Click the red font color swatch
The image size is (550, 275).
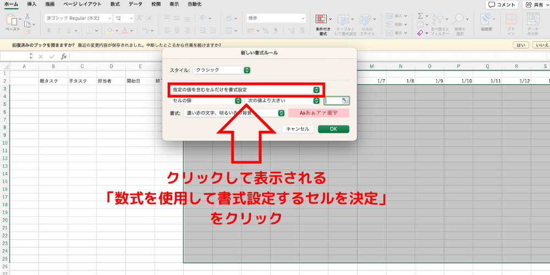124,30
